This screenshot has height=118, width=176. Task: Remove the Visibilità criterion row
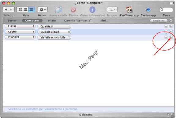click(x=166, y=37)
